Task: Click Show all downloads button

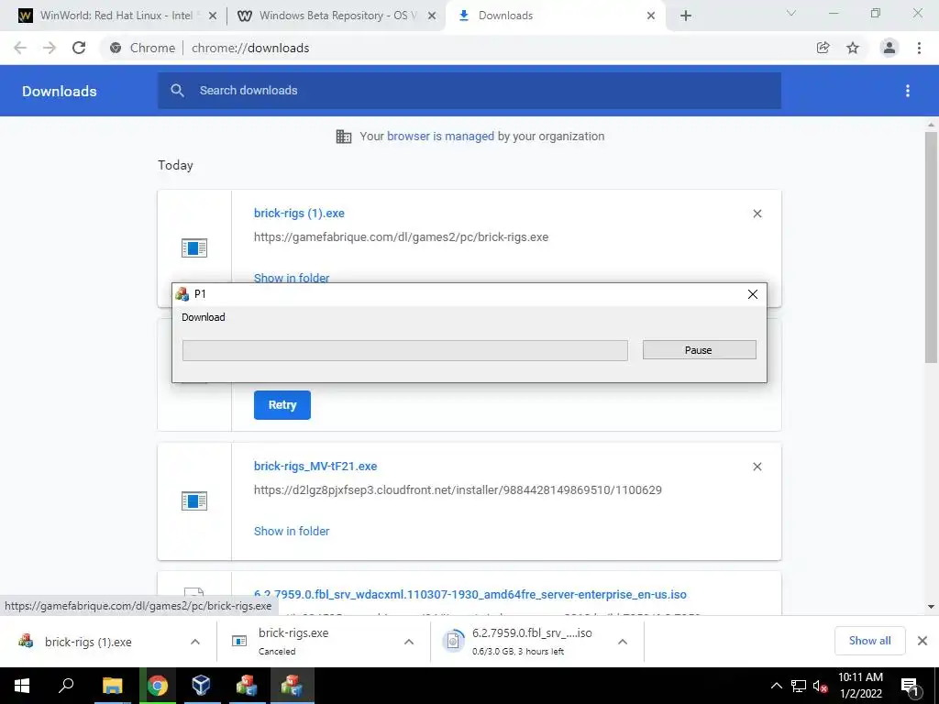Action: (x=869, y=641)
